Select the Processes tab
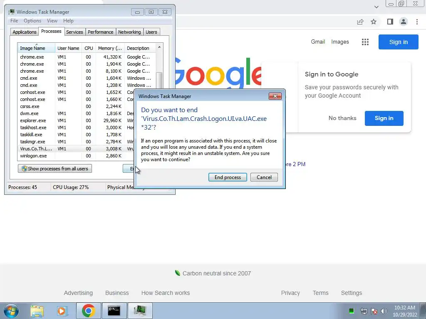This screenshot has width=426, height=319. pyautogui.click(x=51, y=31)
